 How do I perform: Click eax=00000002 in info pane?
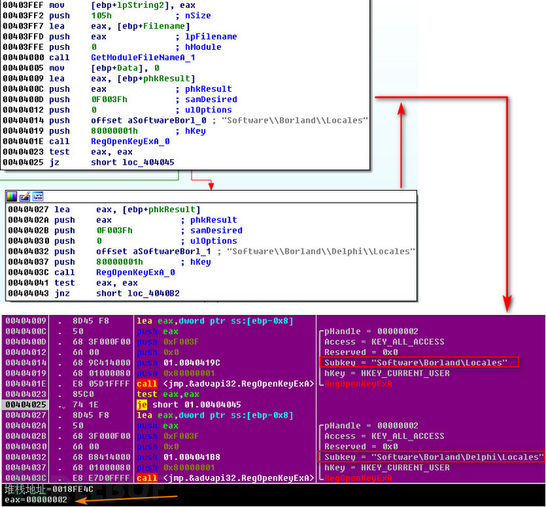point(36,500)
